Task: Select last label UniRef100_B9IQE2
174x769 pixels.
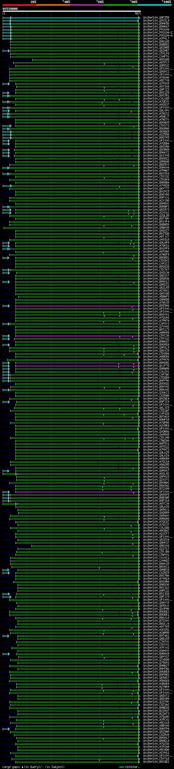Action: click(x=156, y=762)
